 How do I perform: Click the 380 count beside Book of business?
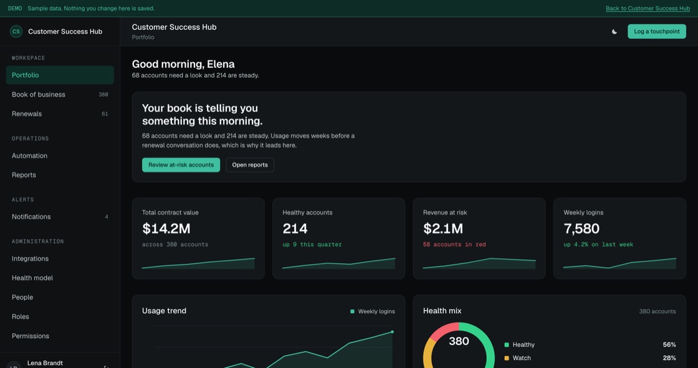click(103, 95)
